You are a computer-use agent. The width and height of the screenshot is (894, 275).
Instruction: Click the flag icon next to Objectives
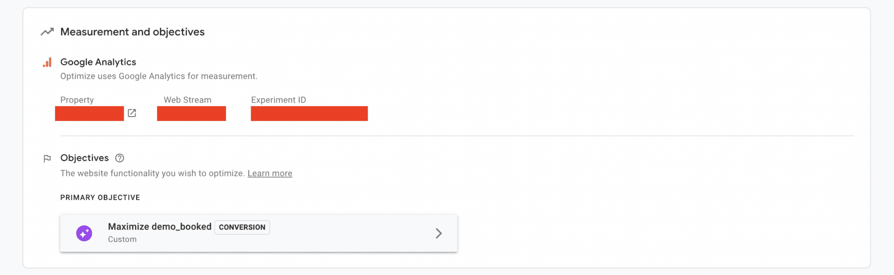47,159
